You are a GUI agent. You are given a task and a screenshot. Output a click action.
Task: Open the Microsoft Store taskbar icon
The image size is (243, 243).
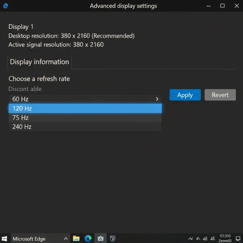[x=100, y=239]
